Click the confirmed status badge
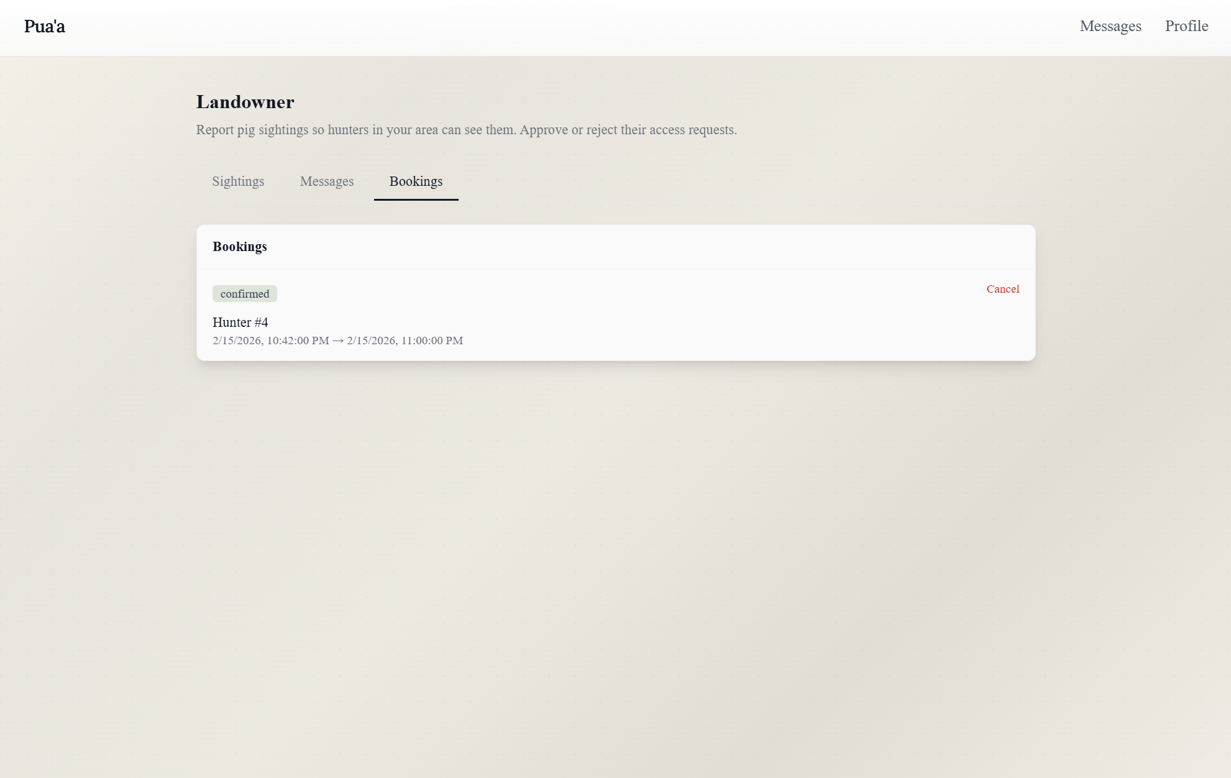 point(245,294)
